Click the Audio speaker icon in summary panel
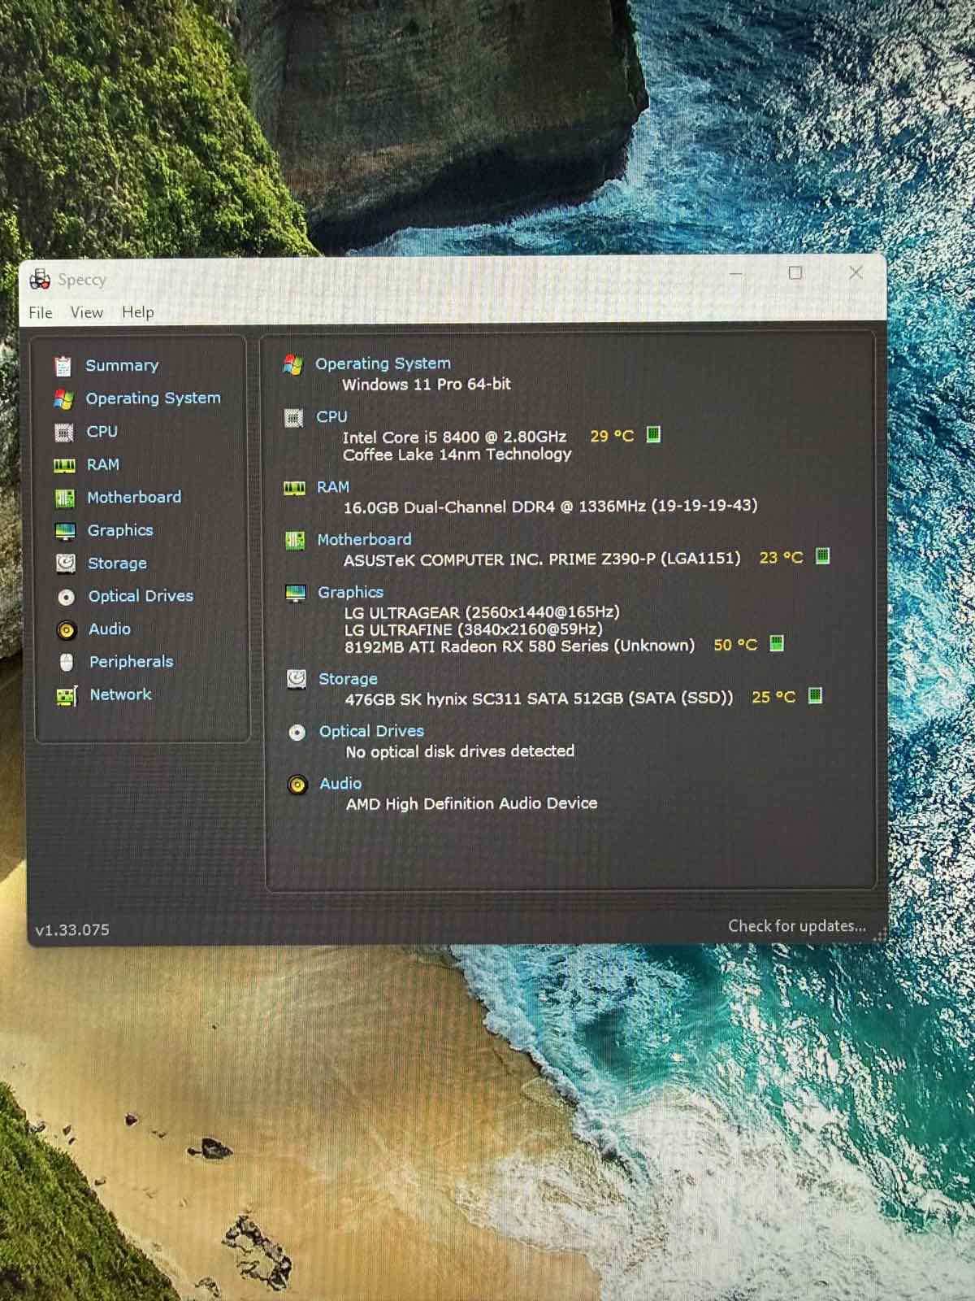This screenshot has height=1301, width=975. (298, 785)
